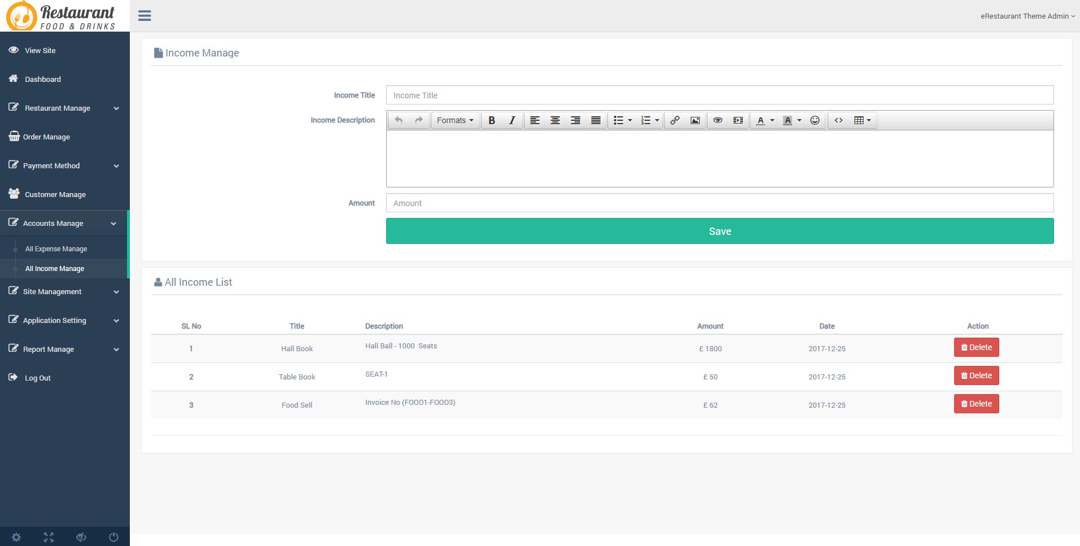Expand the Restaurant Manage submenu
The height and width of the screenshot is (546, 1080).
[64, 108]
